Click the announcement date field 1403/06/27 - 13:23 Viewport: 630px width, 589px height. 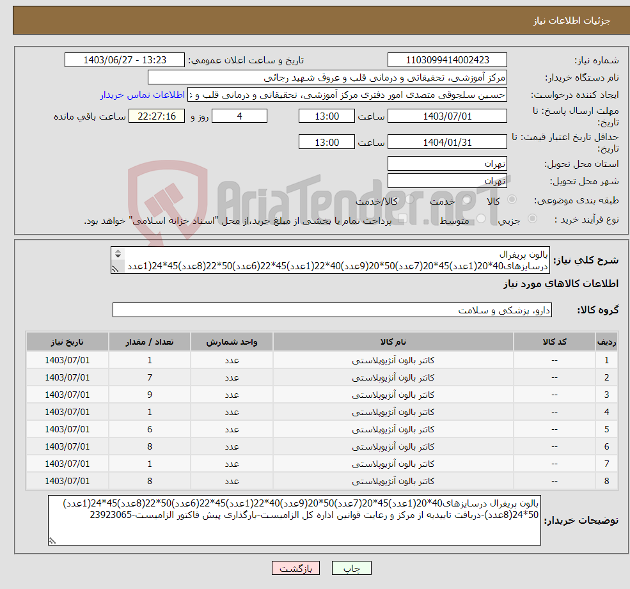[x=125, y=60]
